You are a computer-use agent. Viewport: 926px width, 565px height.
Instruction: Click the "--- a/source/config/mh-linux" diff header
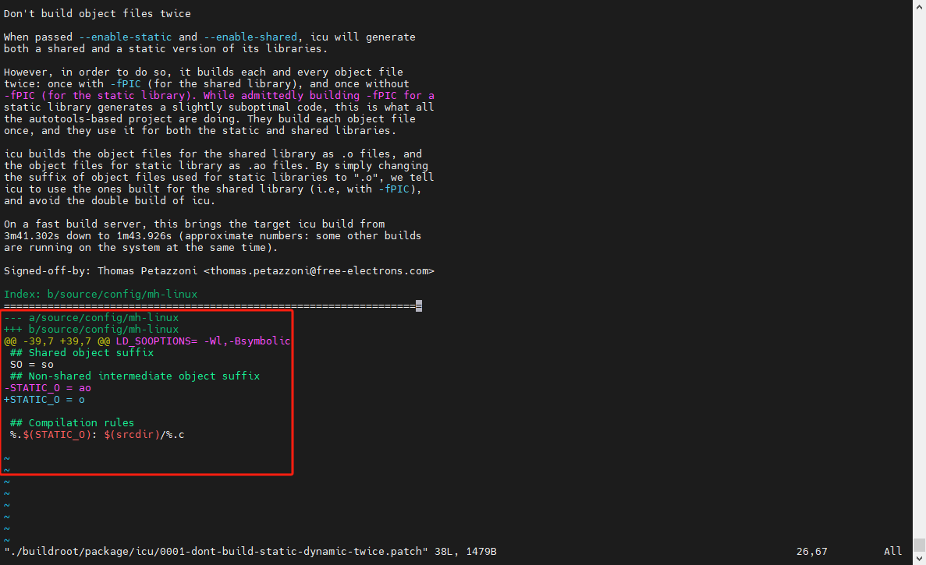pos(91,318)
